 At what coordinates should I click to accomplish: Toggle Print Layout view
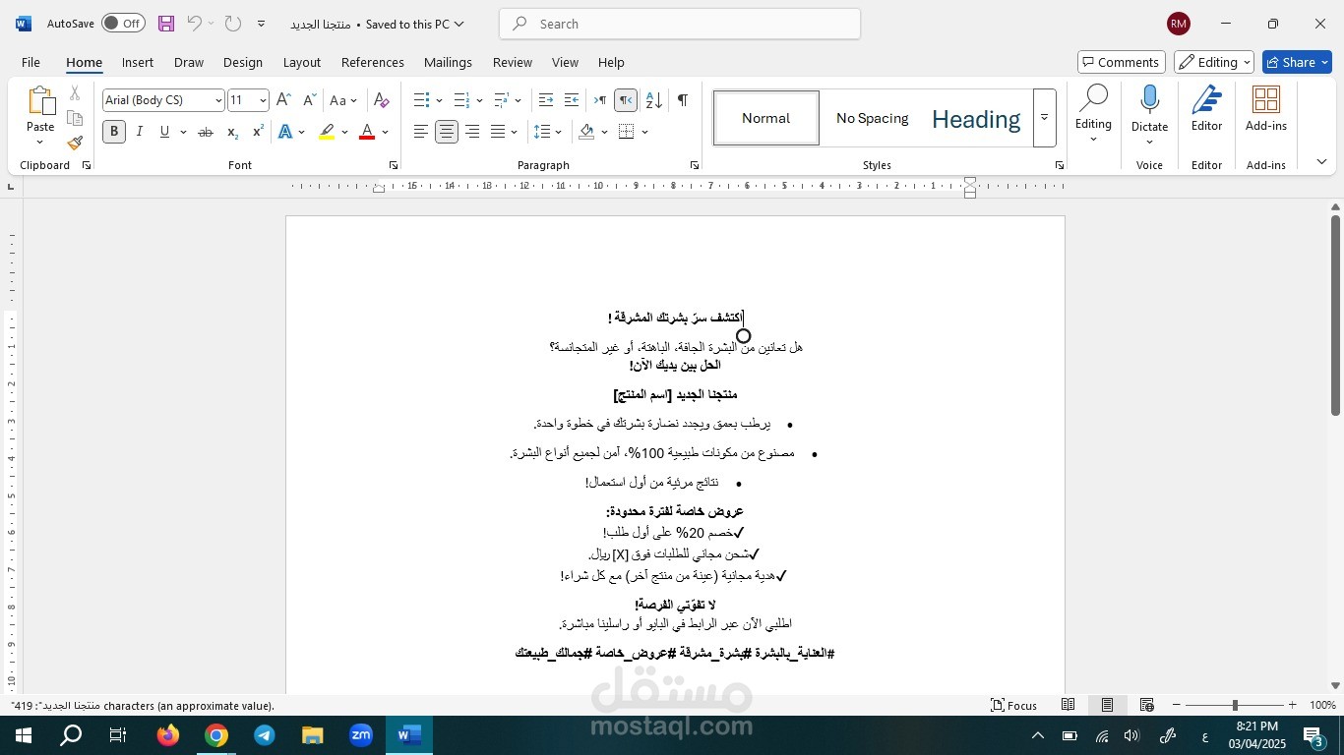pyautogui.click(x=1107, y=705)
